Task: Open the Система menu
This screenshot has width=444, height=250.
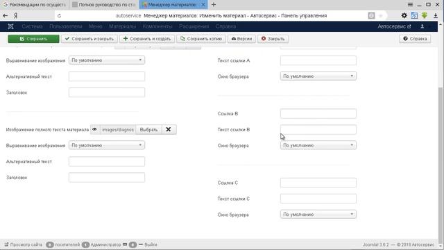Action: tap(32, 26)
